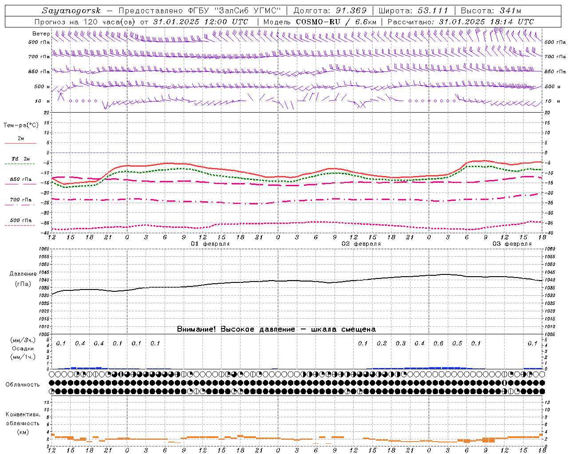Click the '02 февраля' date label

coord(361,244)
